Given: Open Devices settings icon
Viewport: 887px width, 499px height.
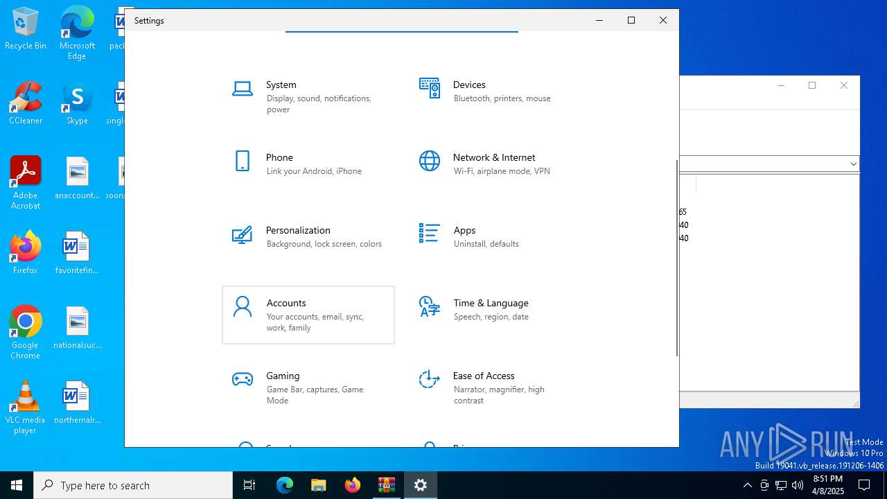Looking at the screenshot, I should pos(430,88).
